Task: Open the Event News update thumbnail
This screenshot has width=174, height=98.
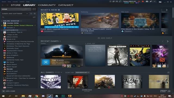Action: (60, 20)
